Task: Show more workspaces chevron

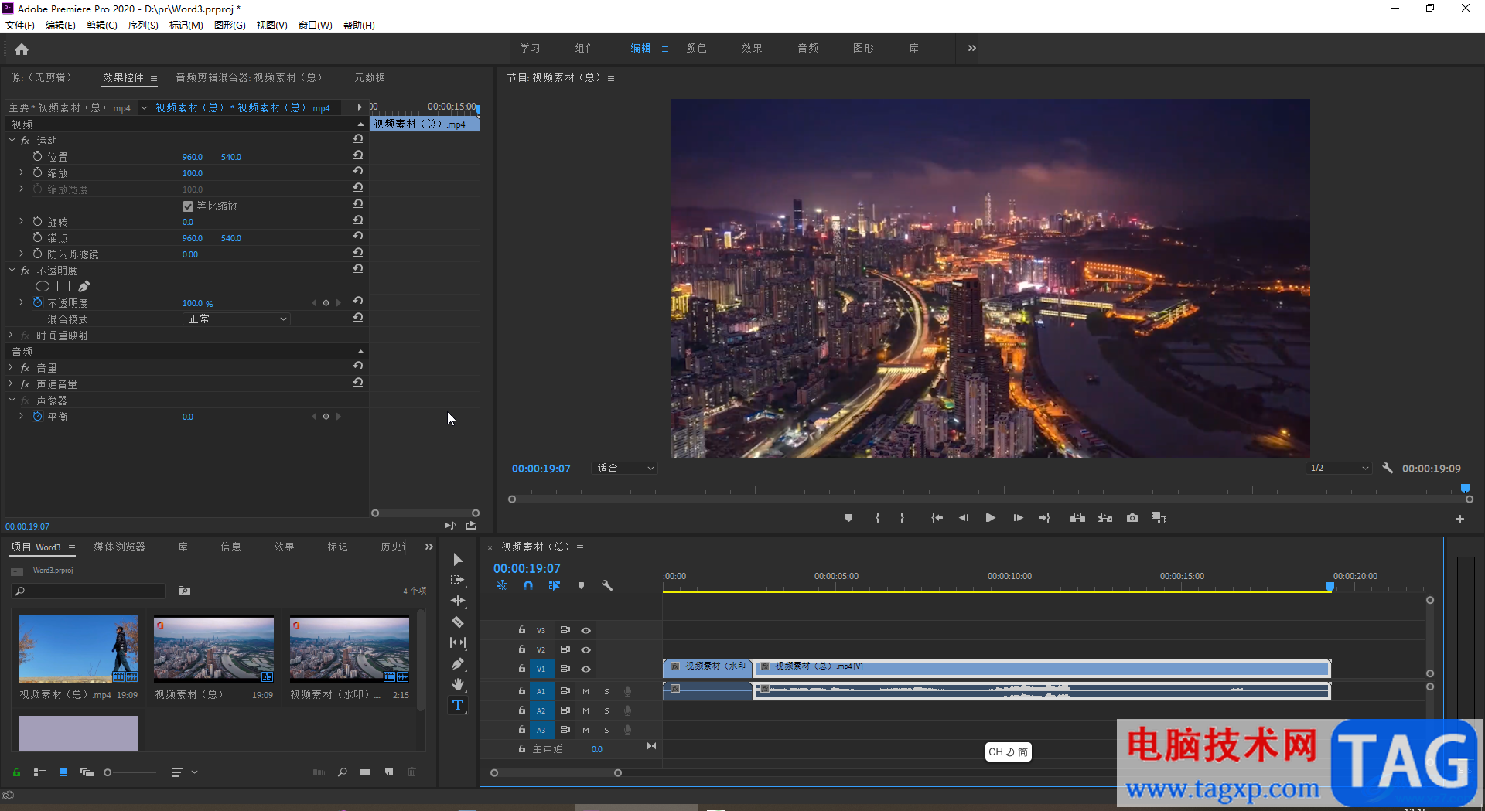Action: point(971,48)
